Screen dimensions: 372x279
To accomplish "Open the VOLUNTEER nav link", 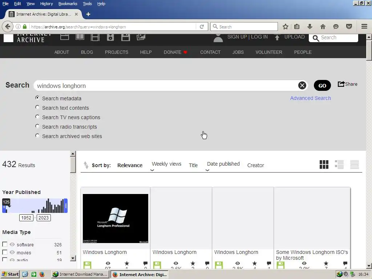I will (x=269, y=52).
